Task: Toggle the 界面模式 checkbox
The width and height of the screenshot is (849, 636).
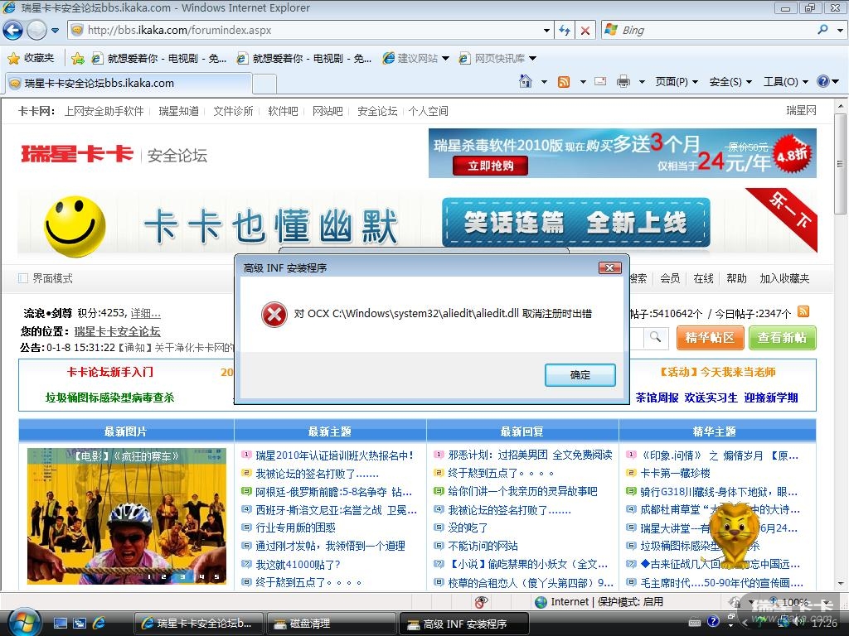Action: point(23,278)
